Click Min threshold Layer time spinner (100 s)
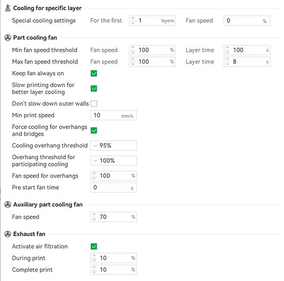 tap(247, 50)
